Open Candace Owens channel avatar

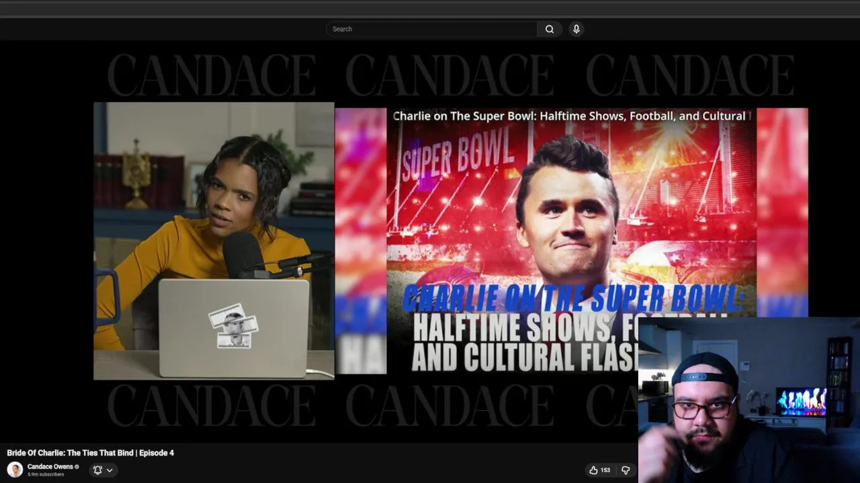(x=15, y=470)
